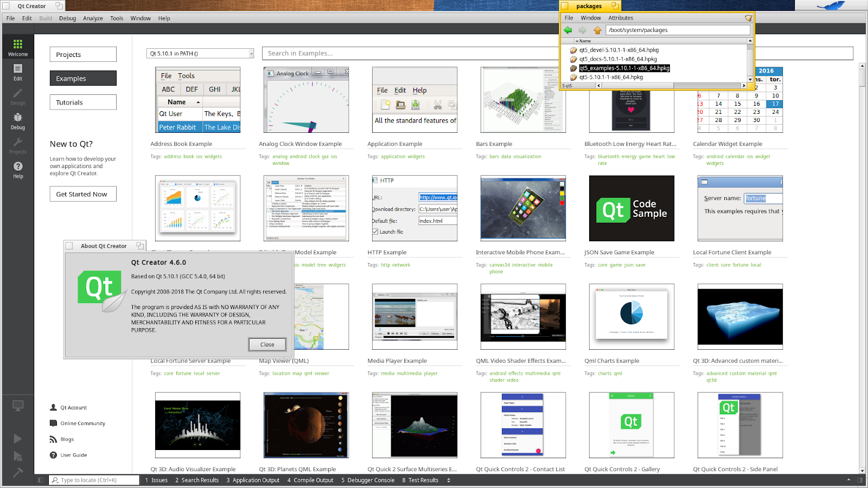868x488 pixels.
Task: Open the kit target selector monitor icon
Action: coord(18,406)
